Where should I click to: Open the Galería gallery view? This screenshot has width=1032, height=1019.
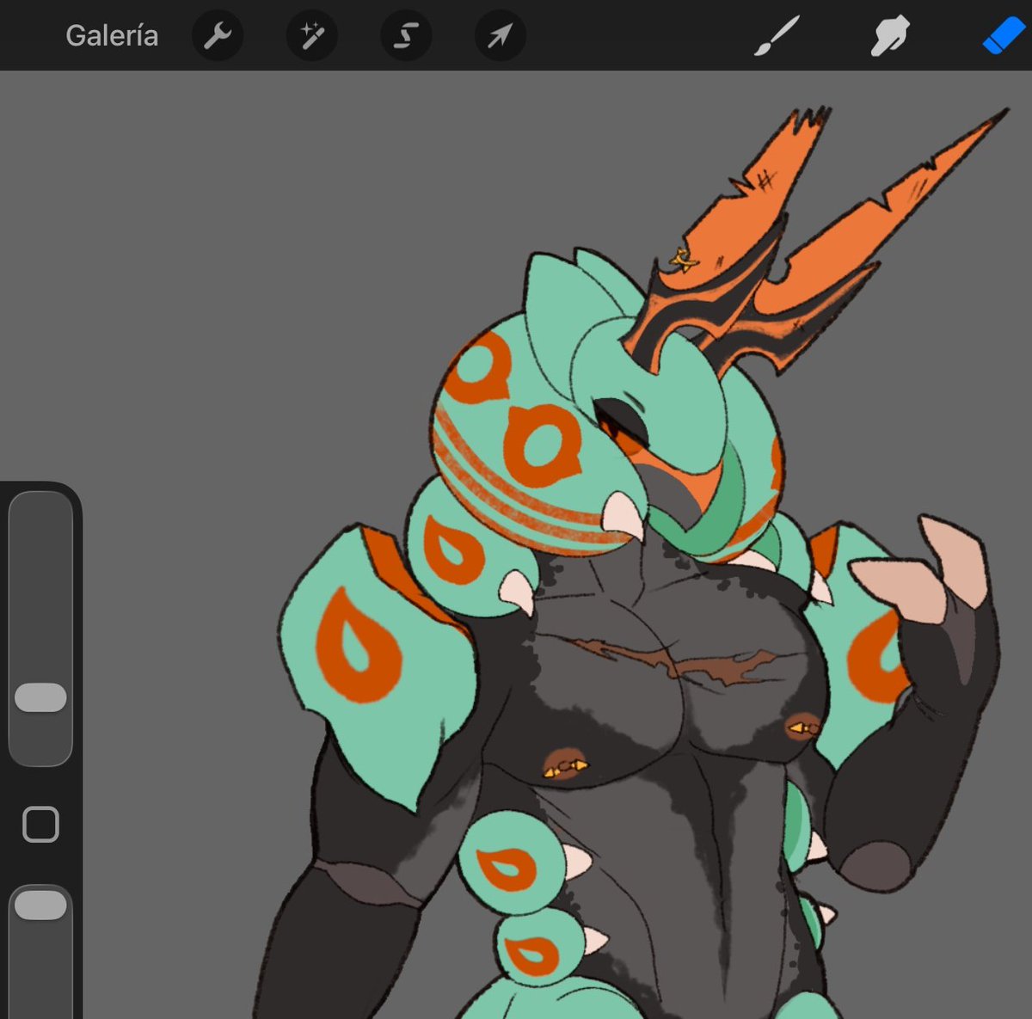point(112,35)
